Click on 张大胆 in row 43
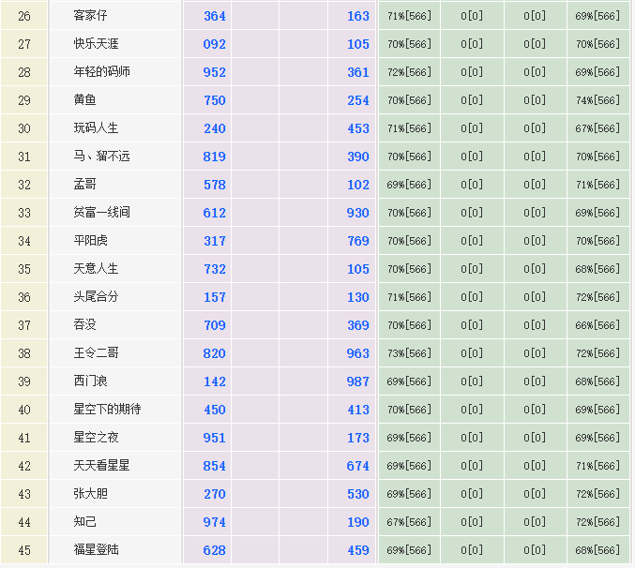The width and height of the screenshot is (635, 568). tap(91, 494)
